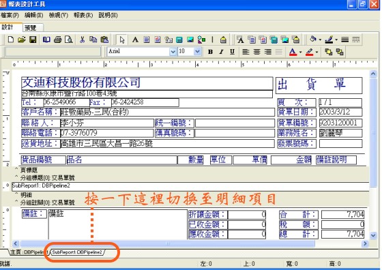Open page setup with the book icon
The image size is (382, 270).
pyautogui.click(x=46, y=40)
